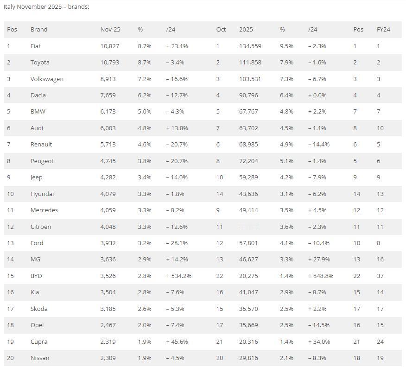Click Nissan's 29,816 yearly total
Screen dimensions: 406x367
(x=248, y=358)
